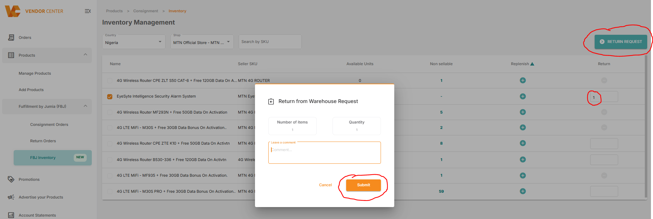Collapse the Products menu chevron
The image size is (653, 219).
point(85,55)
